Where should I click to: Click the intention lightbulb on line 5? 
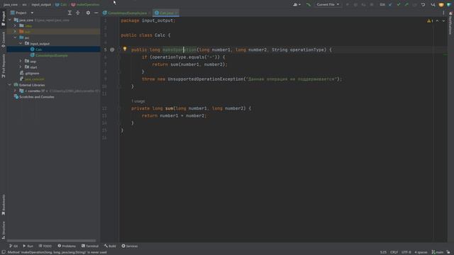click(x=125, y=49)
